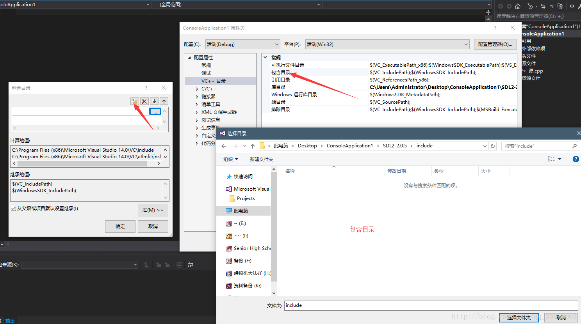The width and height of the screenshot is (581, 324).
Task: Select 常规 in the property tree
Action: coord(206,66)
